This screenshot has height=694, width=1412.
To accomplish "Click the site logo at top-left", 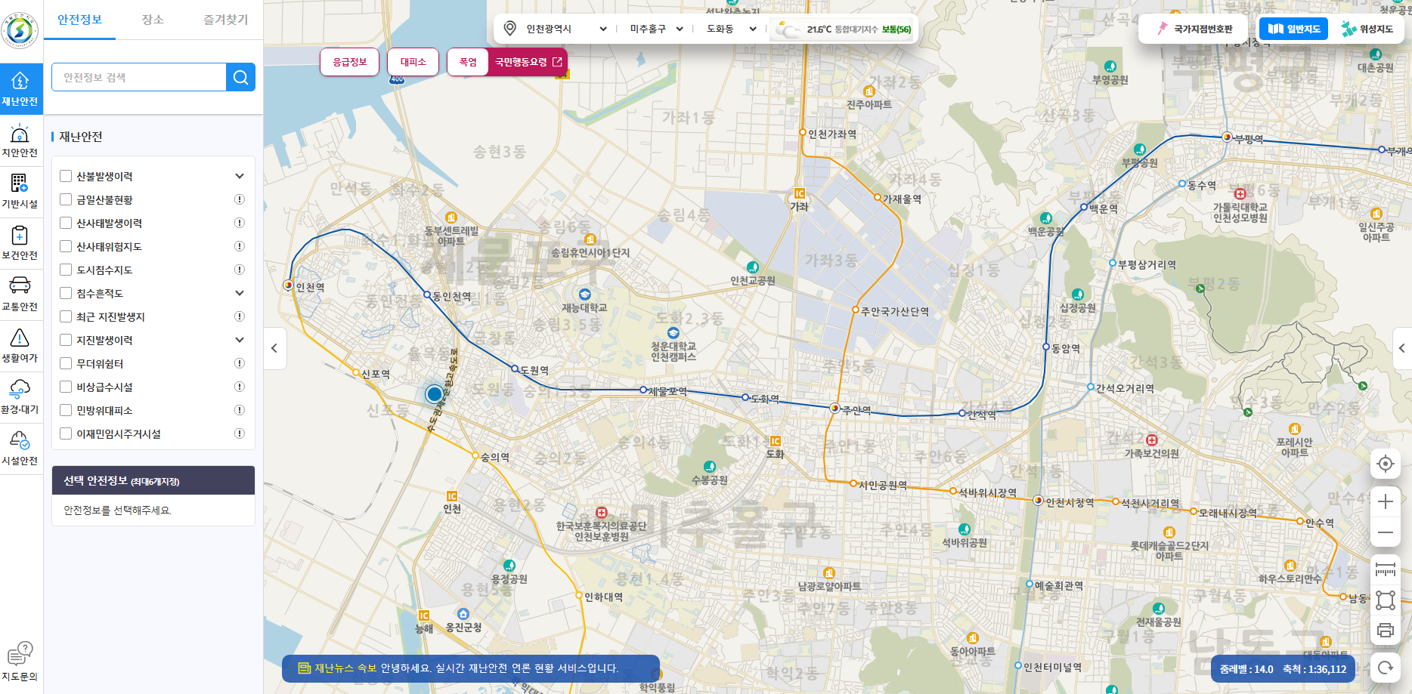I will tap(20, 31).
